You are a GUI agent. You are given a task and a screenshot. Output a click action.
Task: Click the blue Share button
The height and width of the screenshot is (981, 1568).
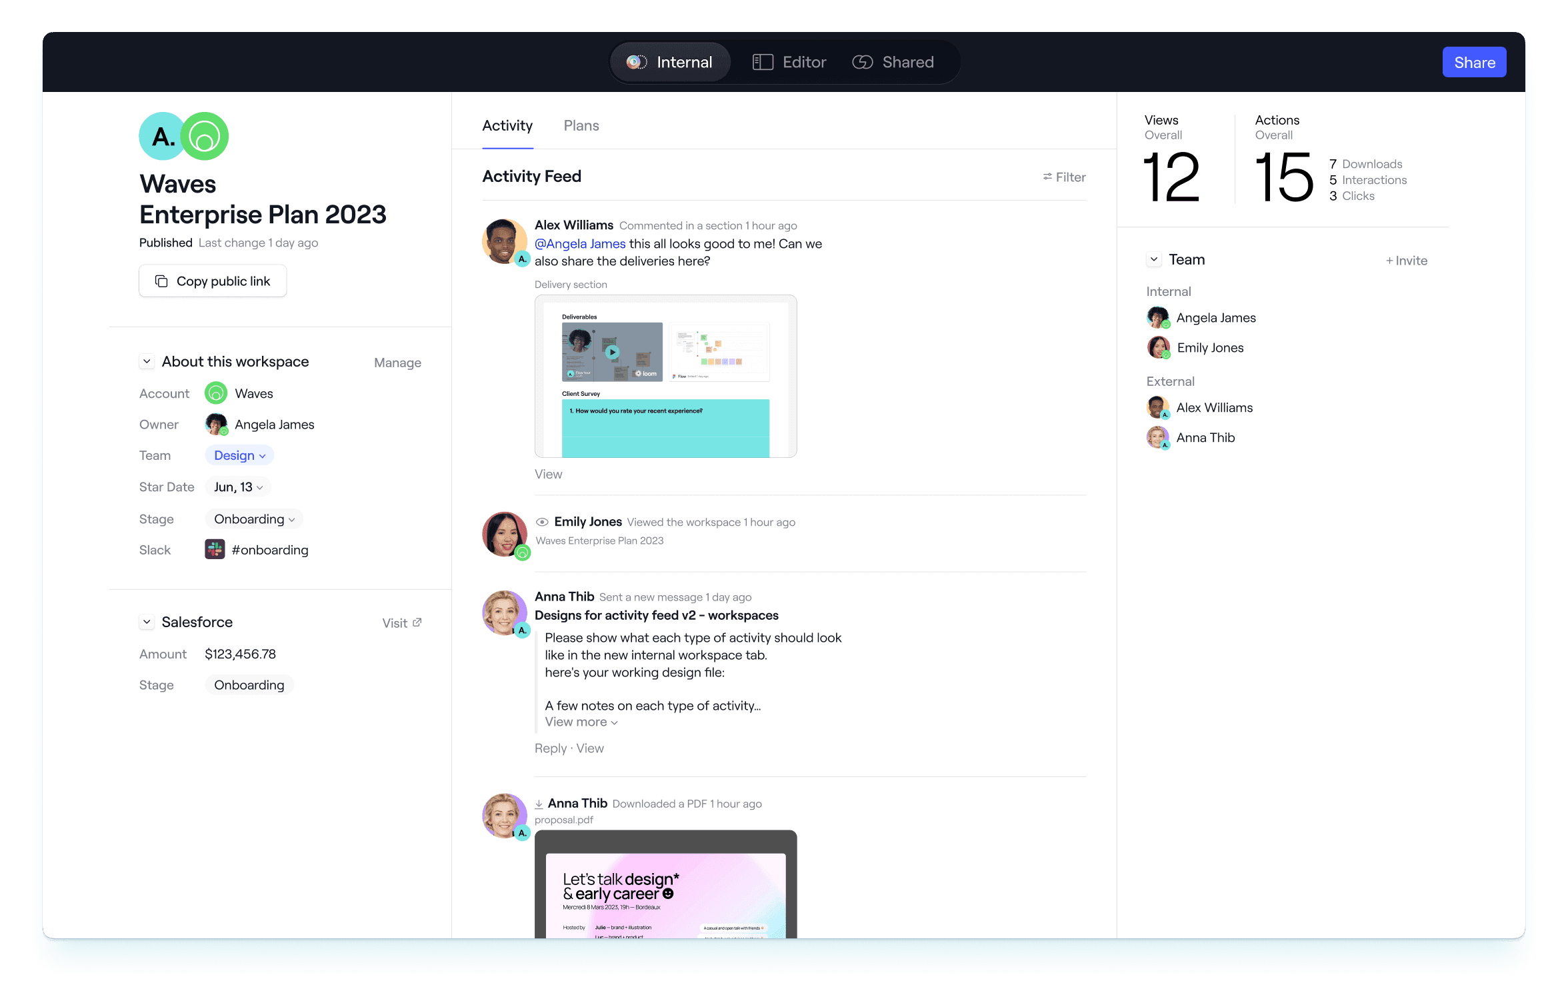(1474, 62)
